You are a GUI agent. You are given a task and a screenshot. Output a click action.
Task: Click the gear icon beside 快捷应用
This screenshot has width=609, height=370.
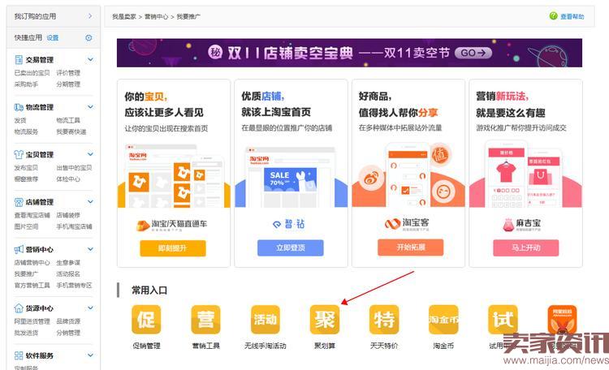tap(89, 37)
